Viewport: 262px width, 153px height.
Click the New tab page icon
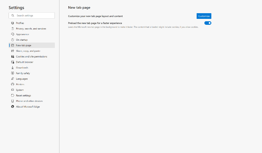point(12,45)
